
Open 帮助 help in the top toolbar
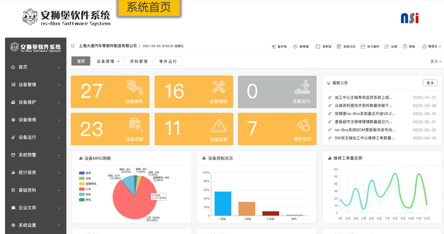[409, 47]
